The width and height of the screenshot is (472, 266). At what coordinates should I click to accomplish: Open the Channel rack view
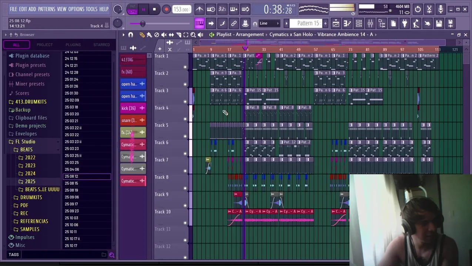[x=359, y=24]
